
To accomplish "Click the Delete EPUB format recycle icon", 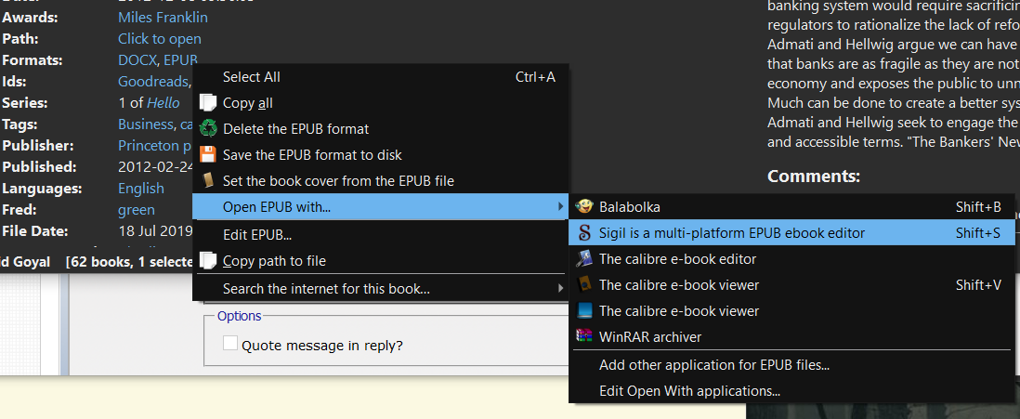I will 209,129.
